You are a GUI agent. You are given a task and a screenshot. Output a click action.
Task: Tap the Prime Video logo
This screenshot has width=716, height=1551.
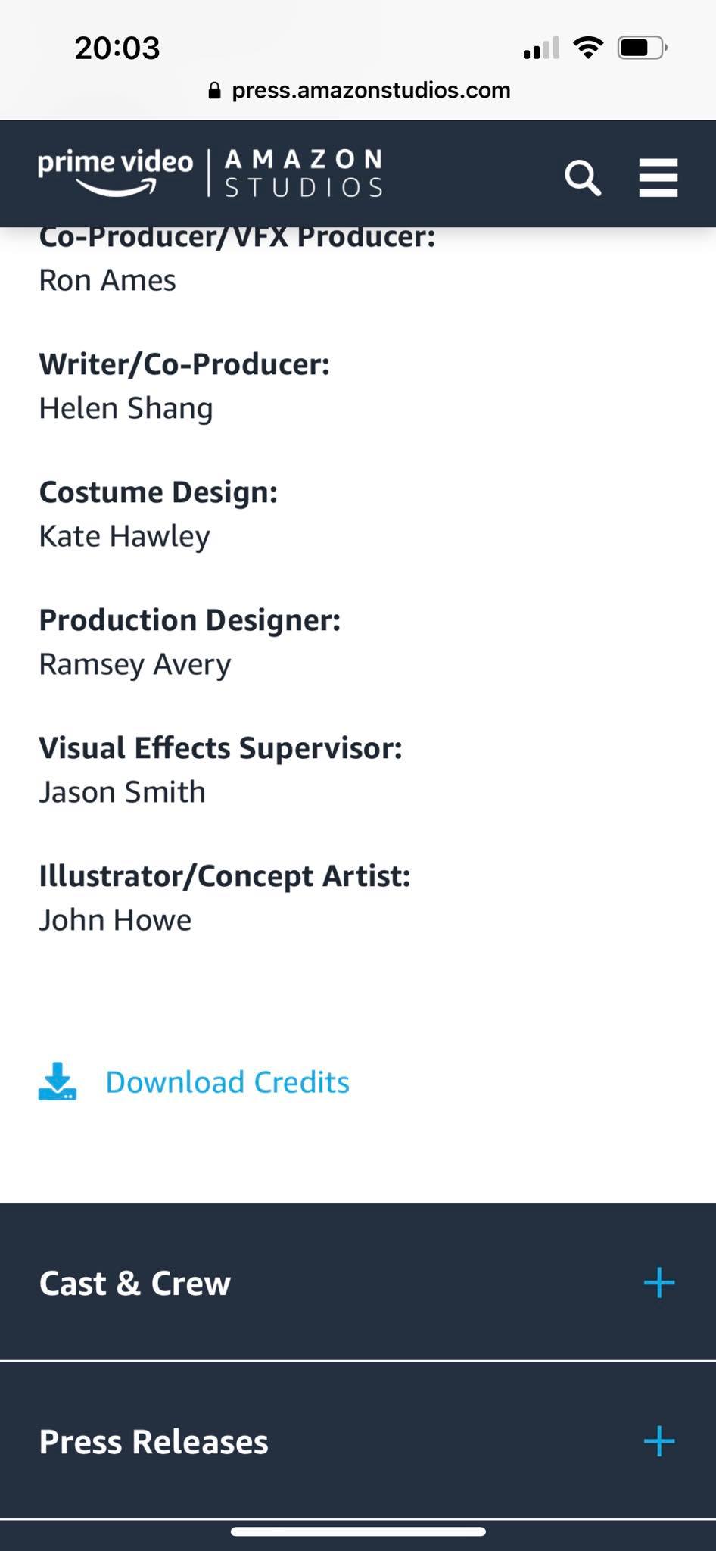[x=116, y=172]
